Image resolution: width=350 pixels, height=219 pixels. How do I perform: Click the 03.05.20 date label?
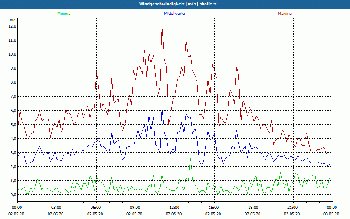[x=332, y=214]
